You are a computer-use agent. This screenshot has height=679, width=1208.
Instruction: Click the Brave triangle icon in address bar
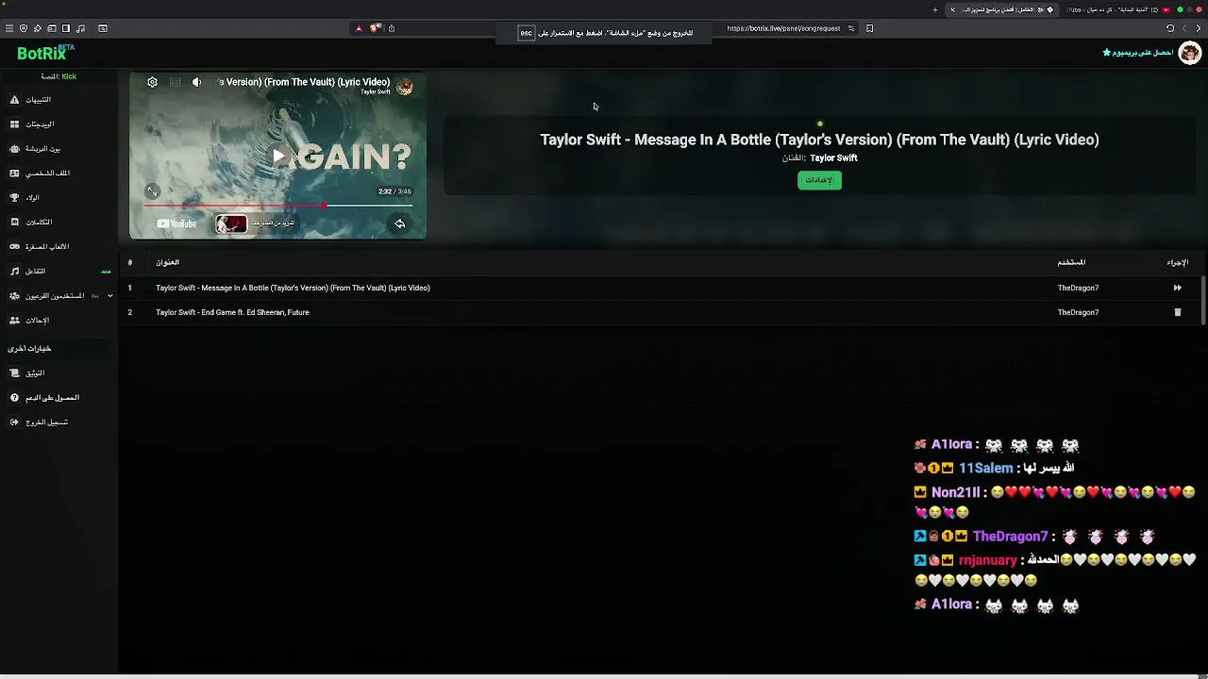click(x=359, y=28)
